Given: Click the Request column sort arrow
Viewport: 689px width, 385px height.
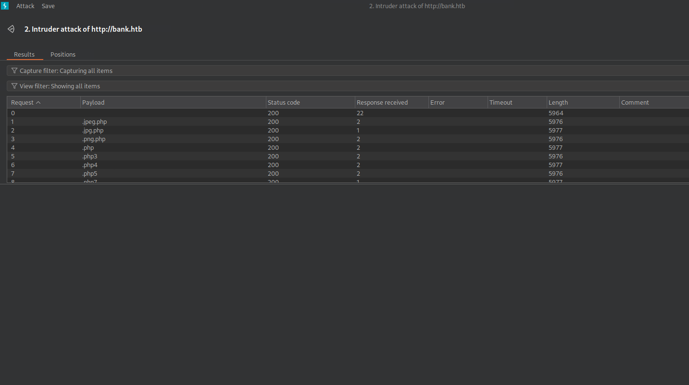Looking at the screenshot, I should (38, 102).
